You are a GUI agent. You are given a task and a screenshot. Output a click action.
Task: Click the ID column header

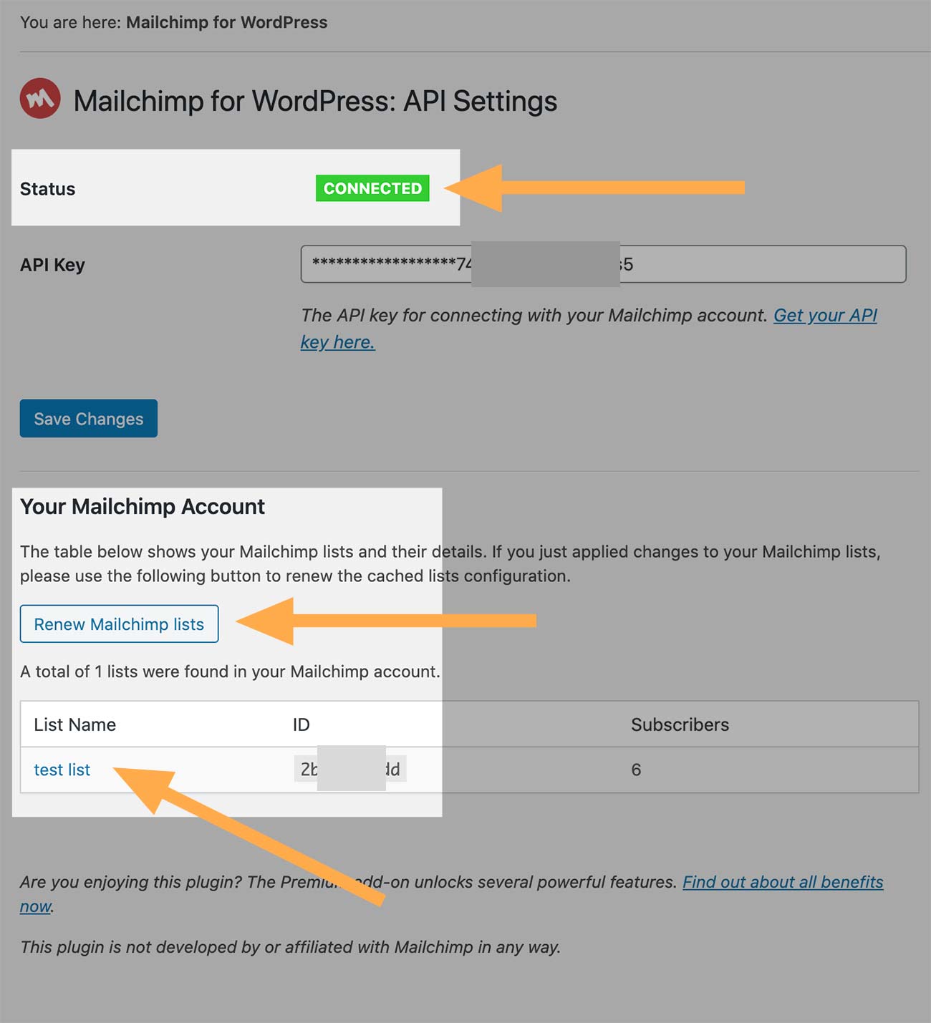(x=301, y=724)
